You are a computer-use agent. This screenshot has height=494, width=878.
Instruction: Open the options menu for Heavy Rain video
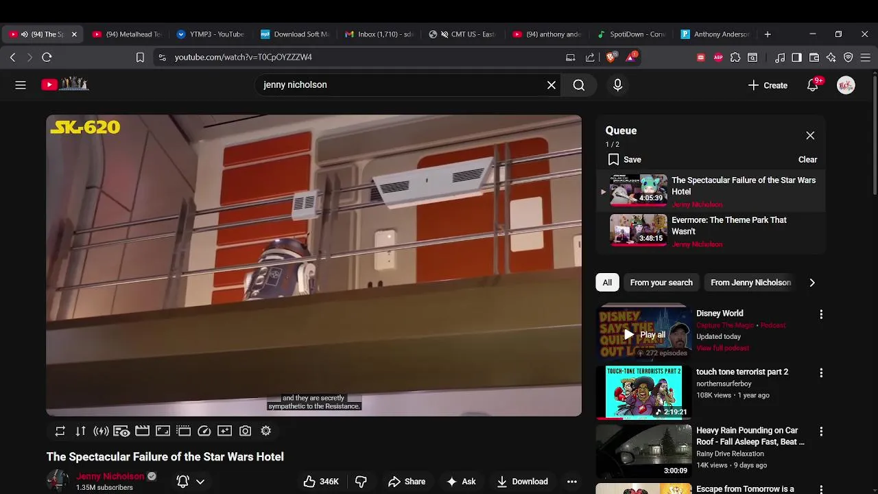click(x=821, y=432)
